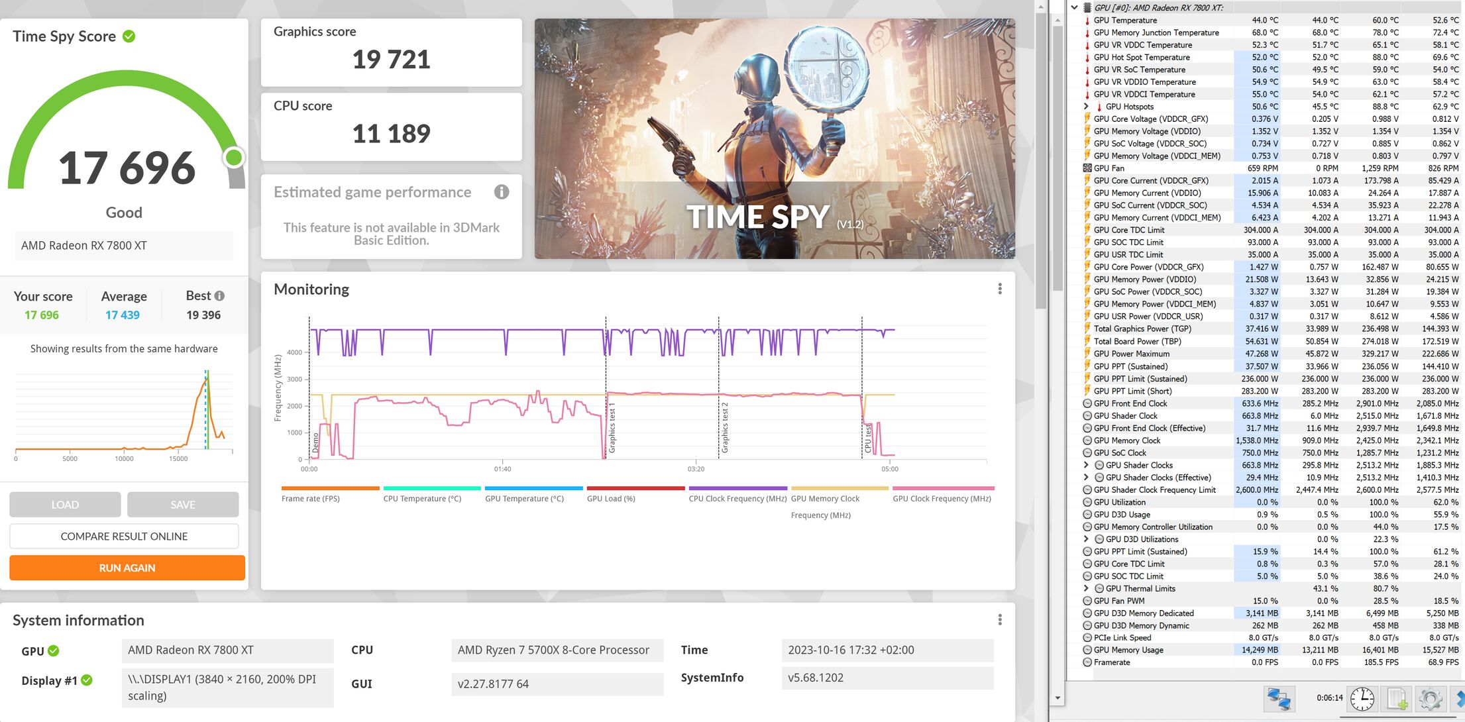Expand the GPU Hotspots sensor row
Screen dimensions: 1465x722
coord(1086,106)
